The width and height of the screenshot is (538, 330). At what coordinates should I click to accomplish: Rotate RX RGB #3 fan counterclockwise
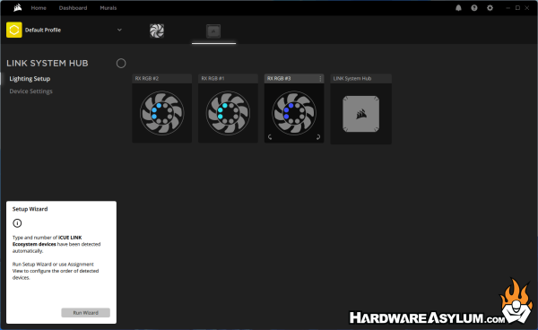(x=270, y=137)
